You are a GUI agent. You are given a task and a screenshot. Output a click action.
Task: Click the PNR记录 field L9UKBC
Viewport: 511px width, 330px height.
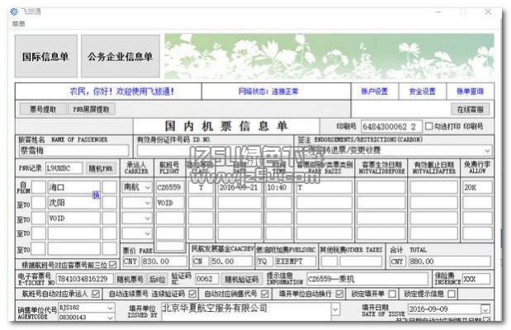coord(64,168)
